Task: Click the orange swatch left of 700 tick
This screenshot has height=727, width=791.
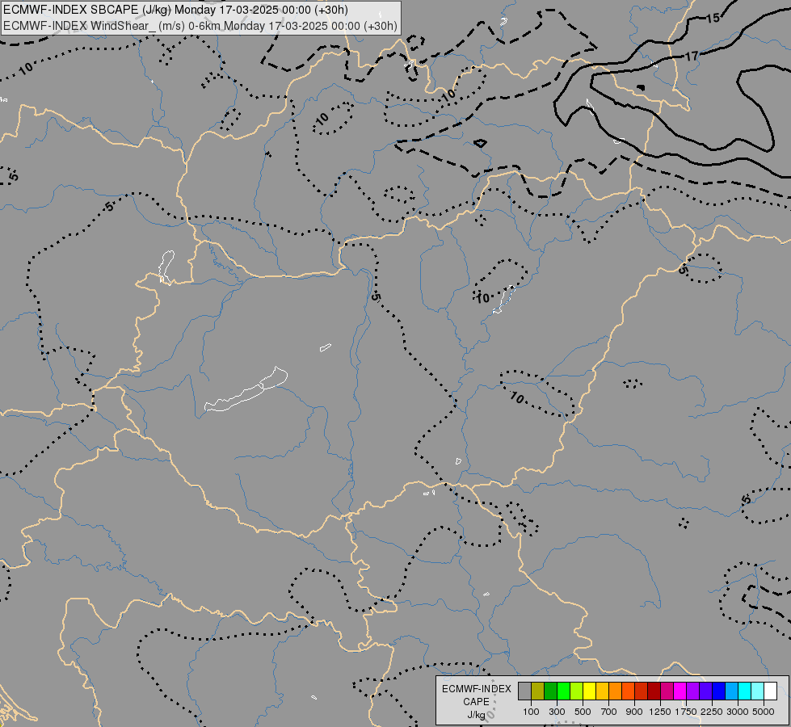Action: [616, 691]
